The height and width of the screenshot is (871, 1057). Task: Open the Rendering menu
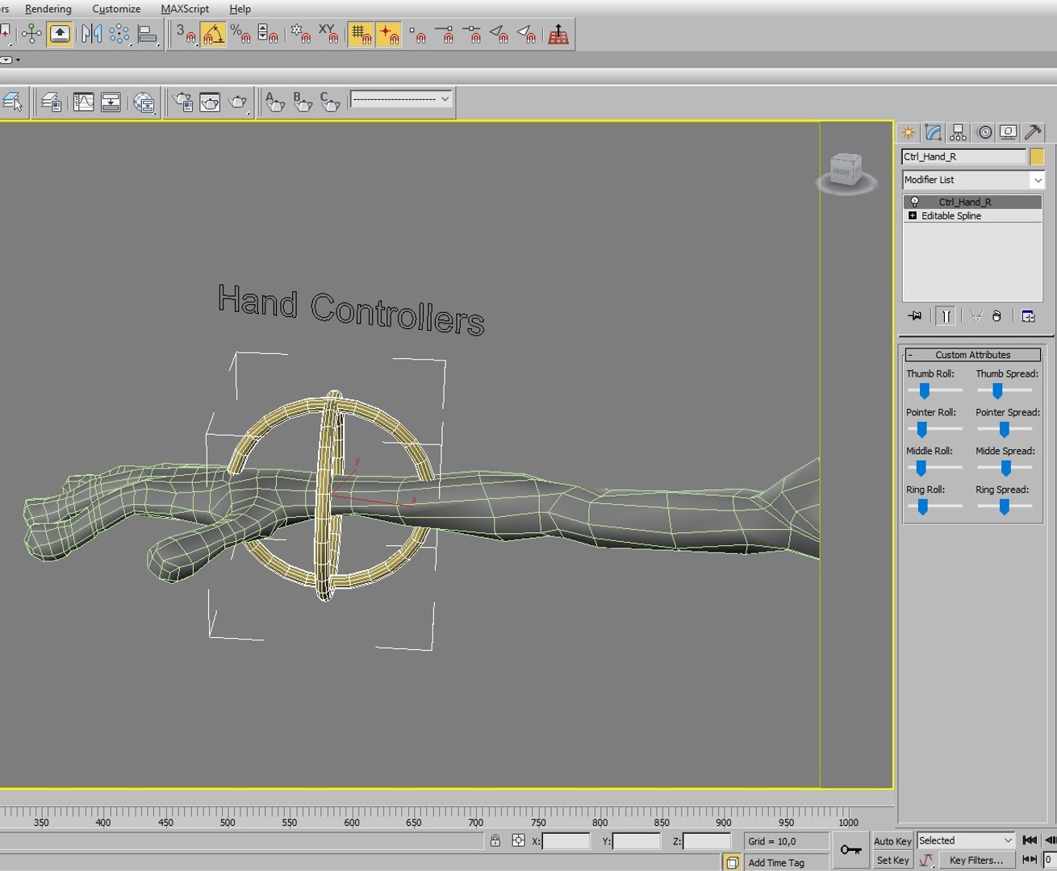click(48, 9)
